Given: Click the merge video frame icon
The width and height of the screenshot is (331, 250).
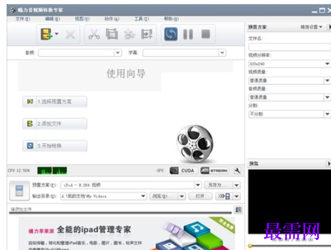Looking at the screenshot, I should pos(147,34).
